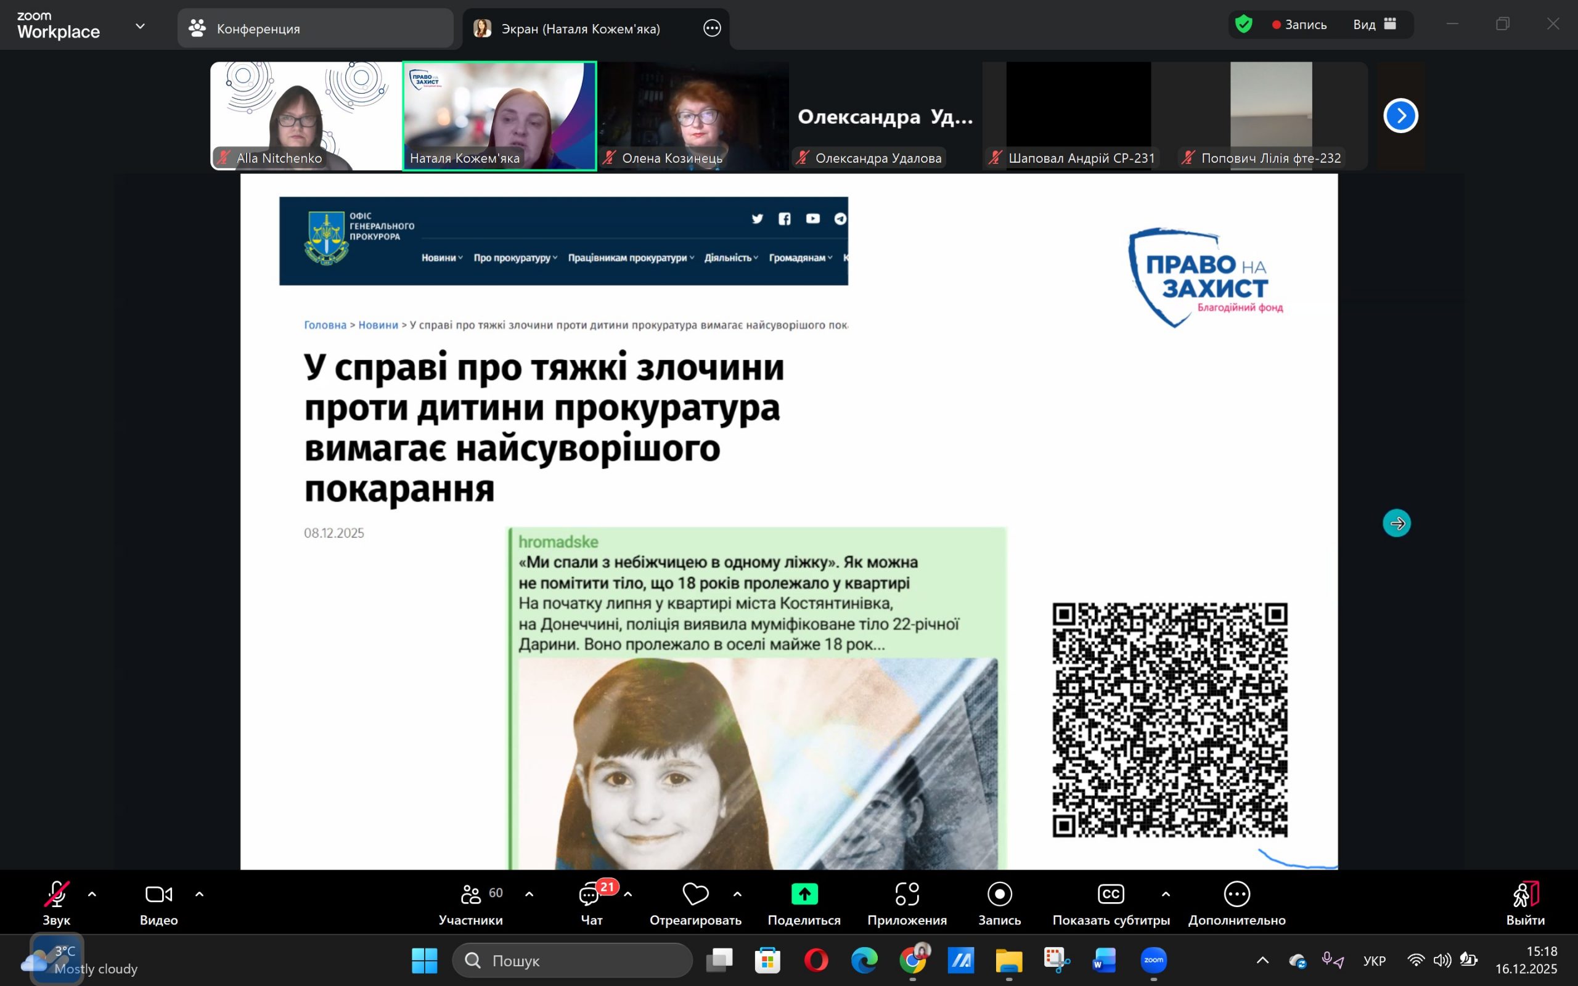This screenshot has width=1578, height=986.
Task: Show next participants with blue arrow
Action: coord(1400,116)
